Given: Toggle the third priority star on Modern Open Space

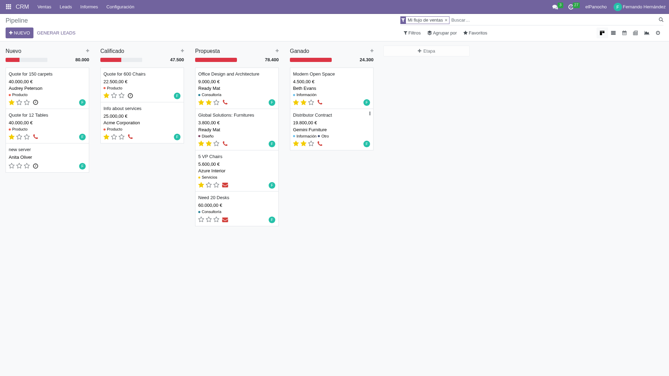Looking at the screenshot, I should [x=311, y=102].
